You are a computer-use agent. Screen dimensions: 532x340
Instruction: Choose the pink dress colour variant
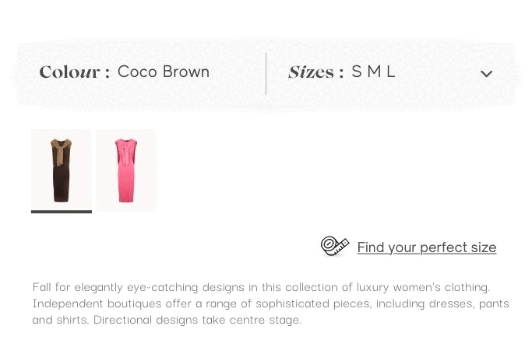coord(126,170)
